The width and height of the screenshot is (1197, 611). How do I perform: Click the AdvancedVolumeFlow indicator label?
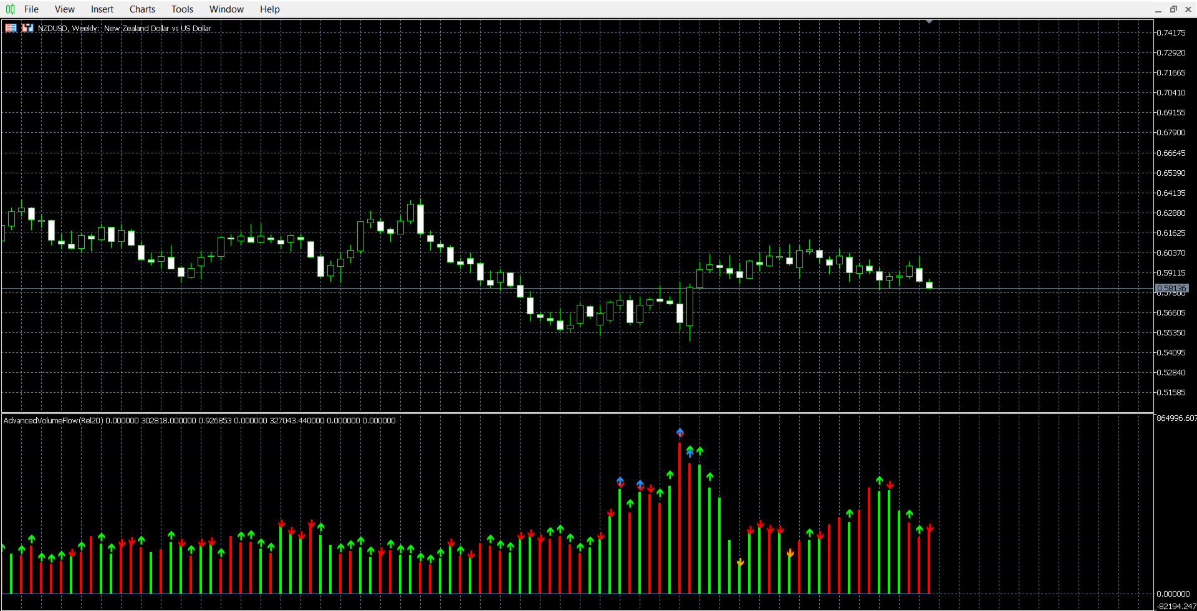[199, 421]
